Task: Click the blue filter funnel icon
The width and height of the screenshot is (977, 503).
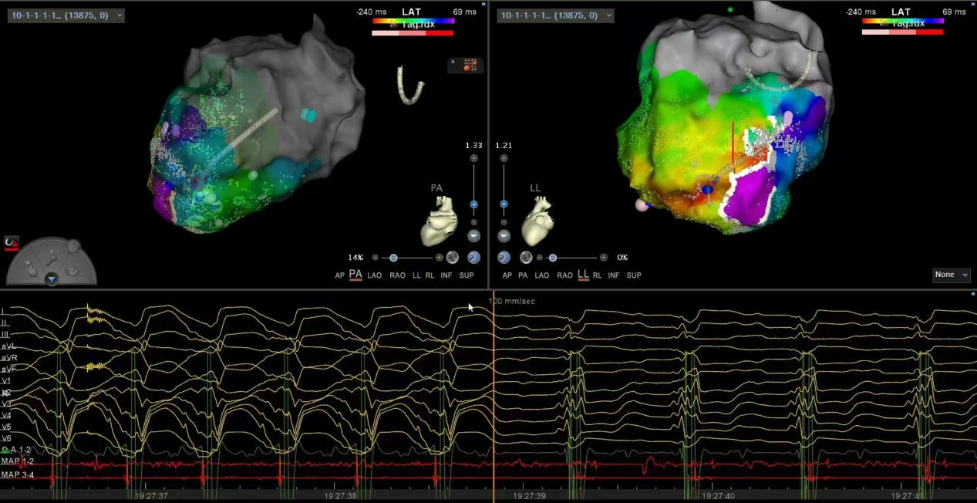Action: click(52, 279)
